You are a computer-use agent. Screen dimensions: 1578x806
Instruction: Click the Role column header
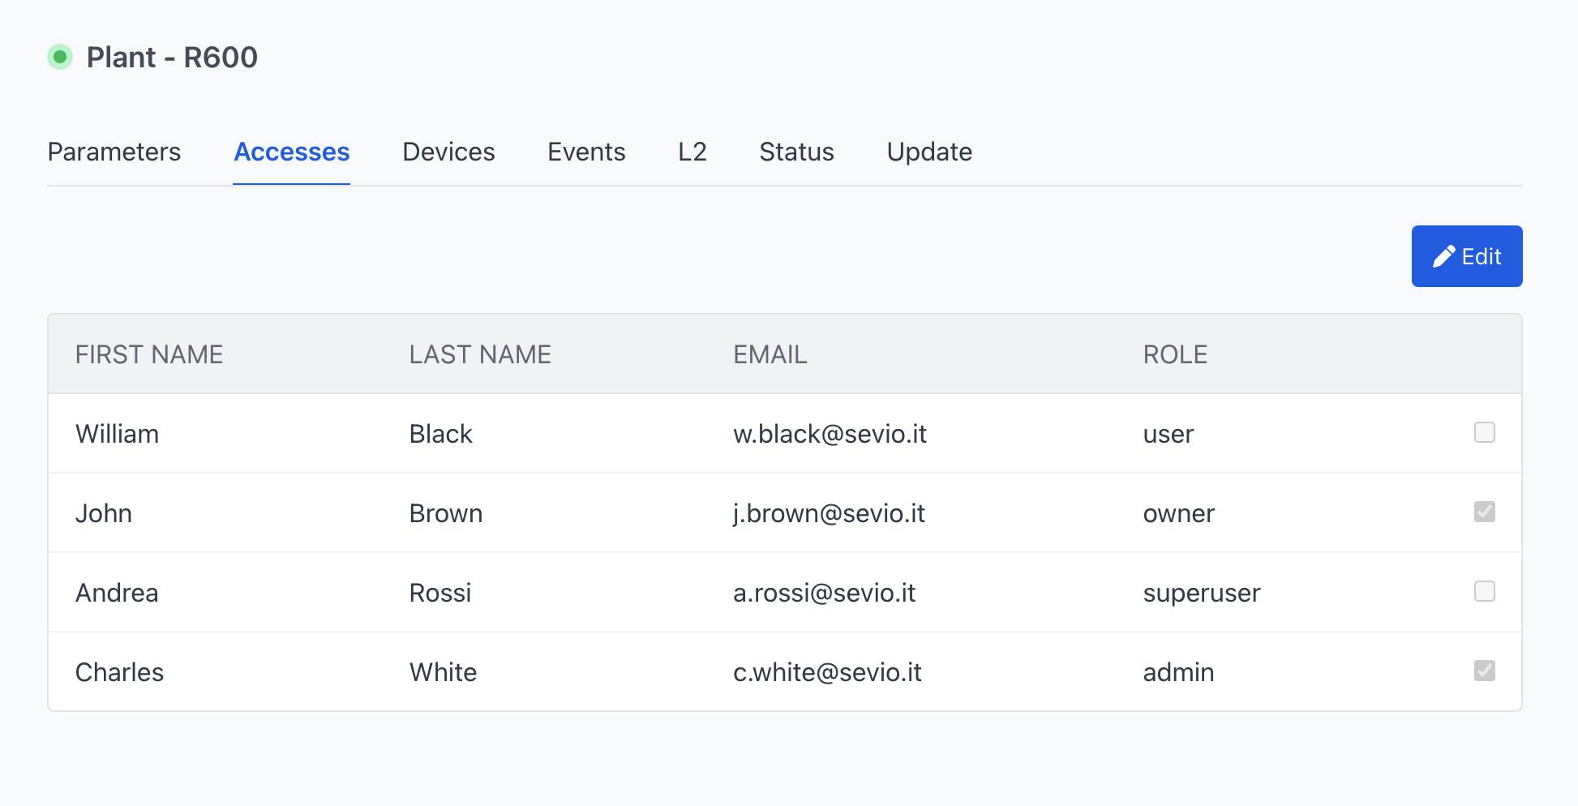1175,354
